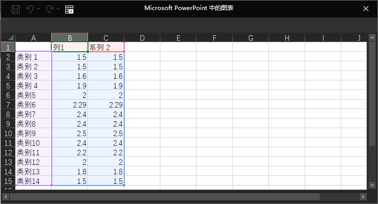The image size is (378, 204).
Task: Click the horizontal scrollbar left arrow
Action: pyautogui.click(x=6, y=197)
